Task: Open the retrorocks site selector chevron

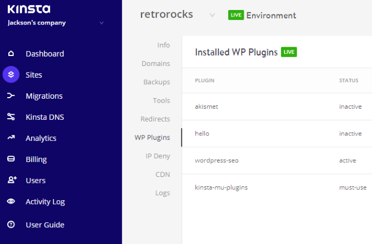Action: (x=212, y=15)
